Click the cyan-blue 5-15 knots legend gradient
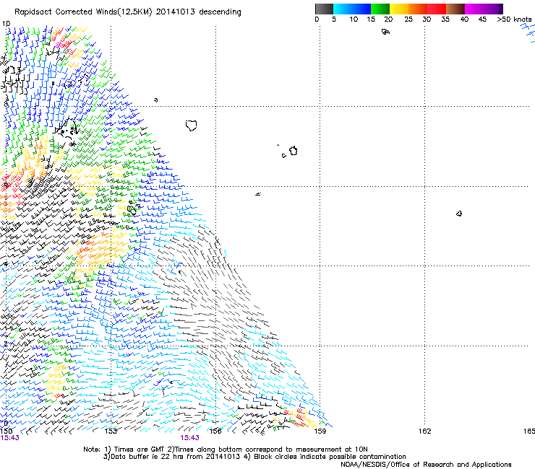The width and height of the screenshot is (535, 469). coord(352,9)
